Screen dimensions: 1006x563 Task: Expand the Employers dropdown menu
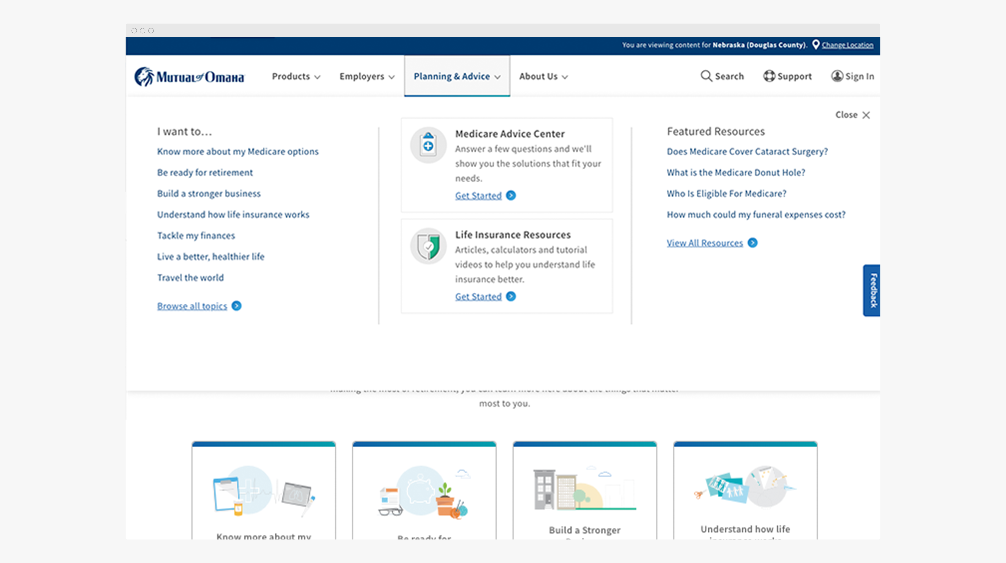pyautogui.click(x=366, y=76)
